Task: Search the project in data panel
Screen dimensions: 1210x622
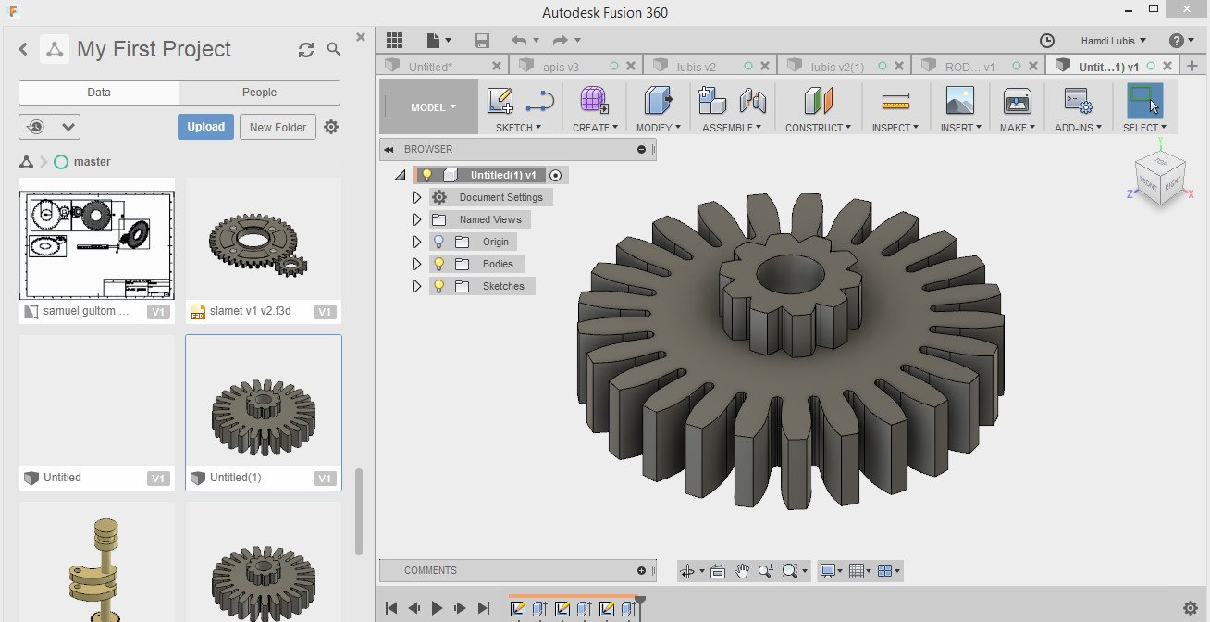Action: point(334,50)
